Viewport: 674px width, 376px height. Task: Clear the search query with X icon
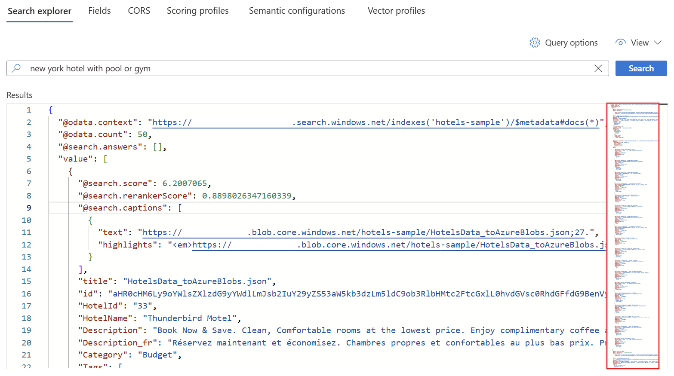pos(598,68)
